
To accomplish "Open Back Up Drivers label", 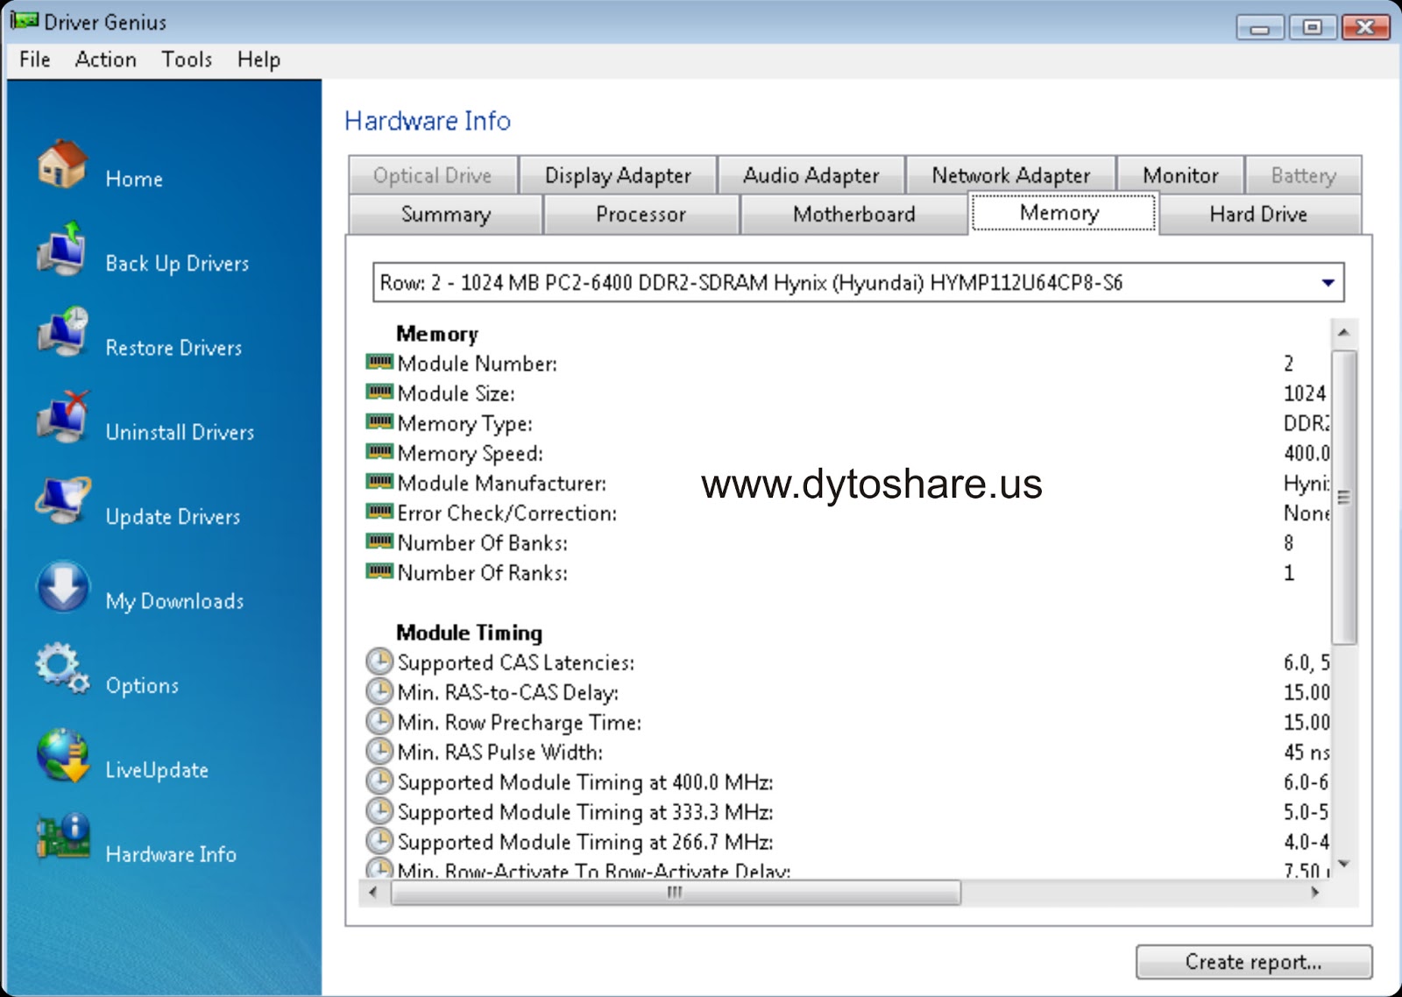I will coord(177,263).
